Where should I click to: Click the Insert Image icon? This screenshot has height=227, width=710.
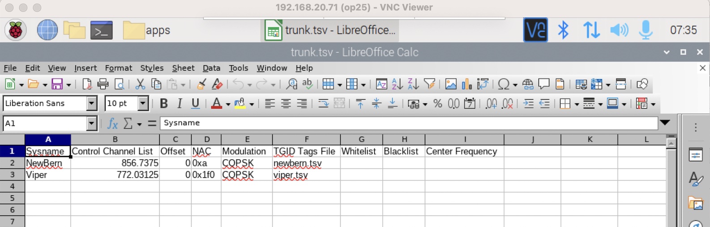point(451,84)
